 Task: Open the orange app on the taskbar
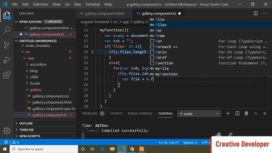(x=142, y=149)
